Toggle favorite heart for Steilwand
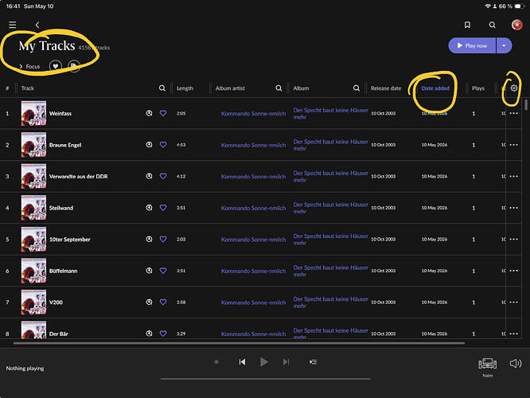The width and height of the screenshot is (530, 398). [x=163, y=208]
